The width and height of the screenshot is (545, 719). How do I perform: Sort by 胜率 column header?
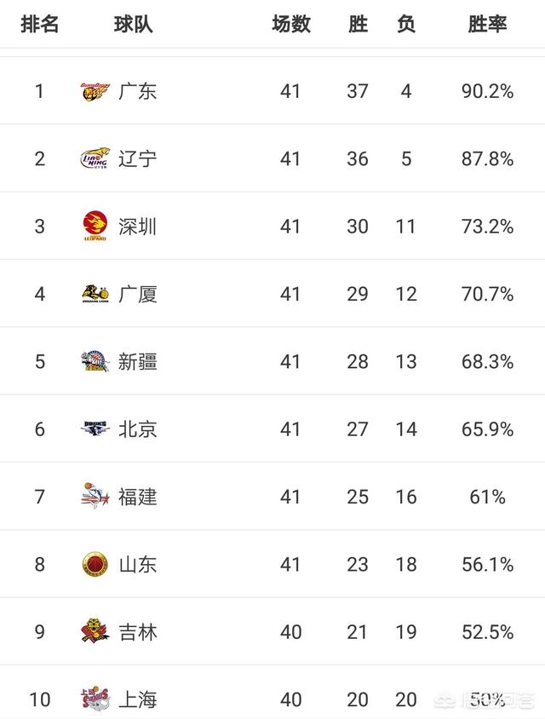coord(487,24)
